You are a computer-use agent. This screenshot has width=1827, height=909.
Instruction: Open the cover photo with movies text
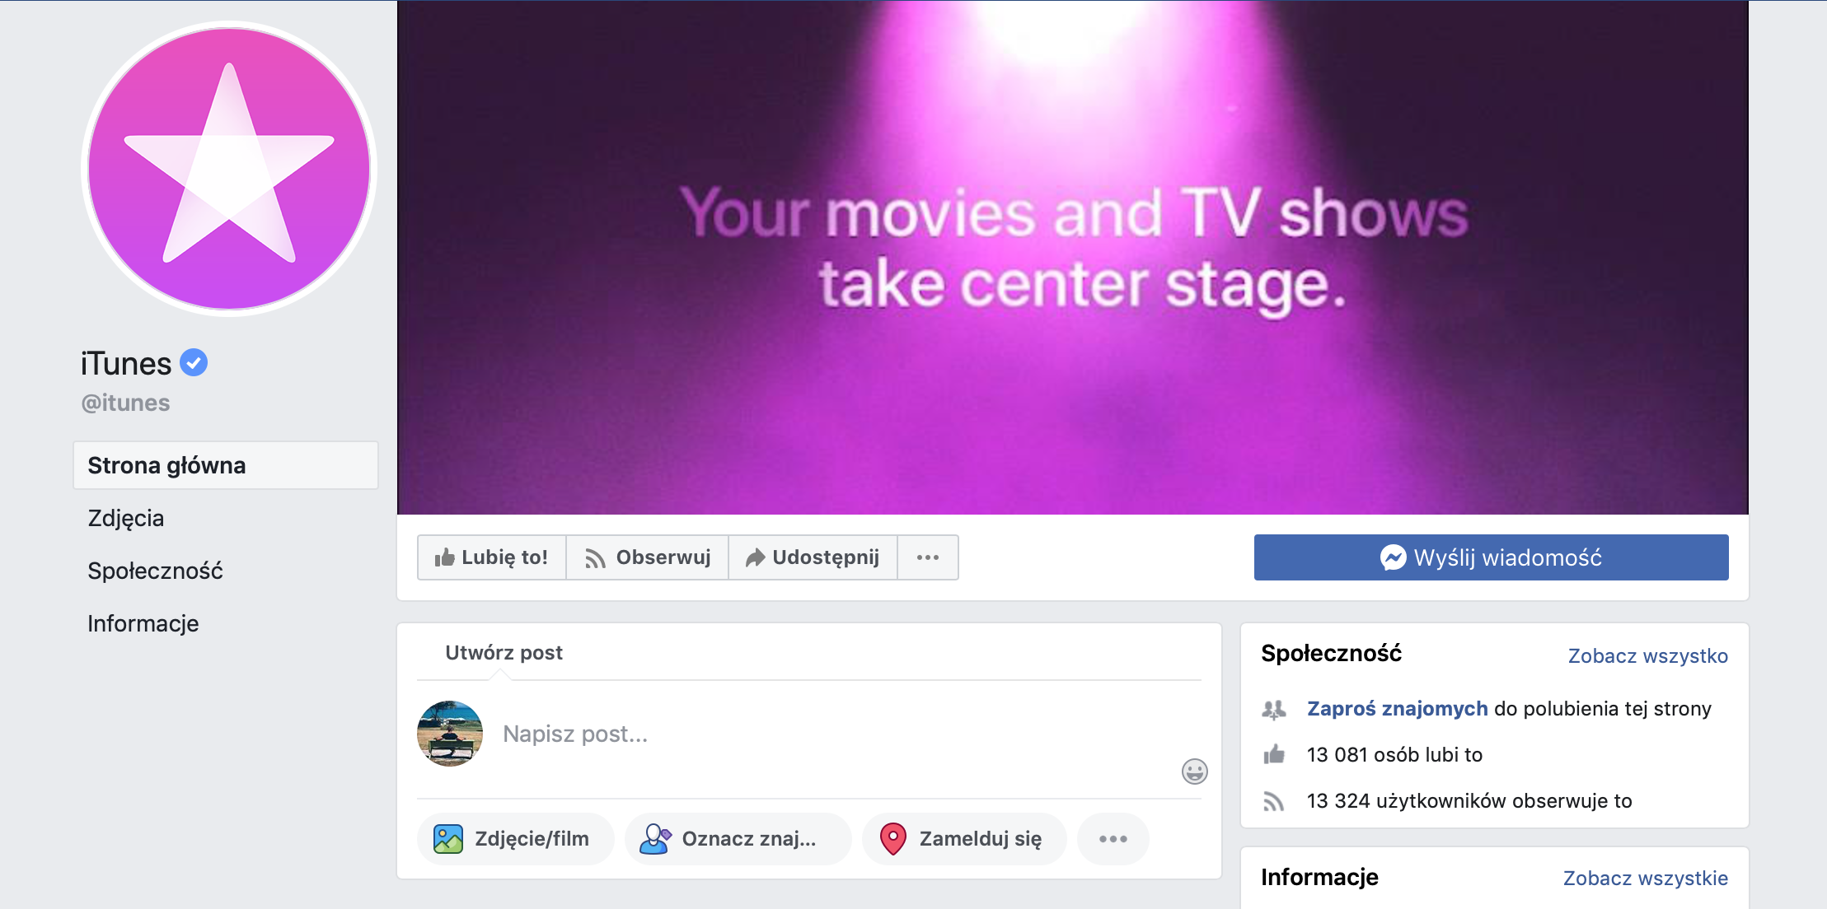[x=1072, y=257]
